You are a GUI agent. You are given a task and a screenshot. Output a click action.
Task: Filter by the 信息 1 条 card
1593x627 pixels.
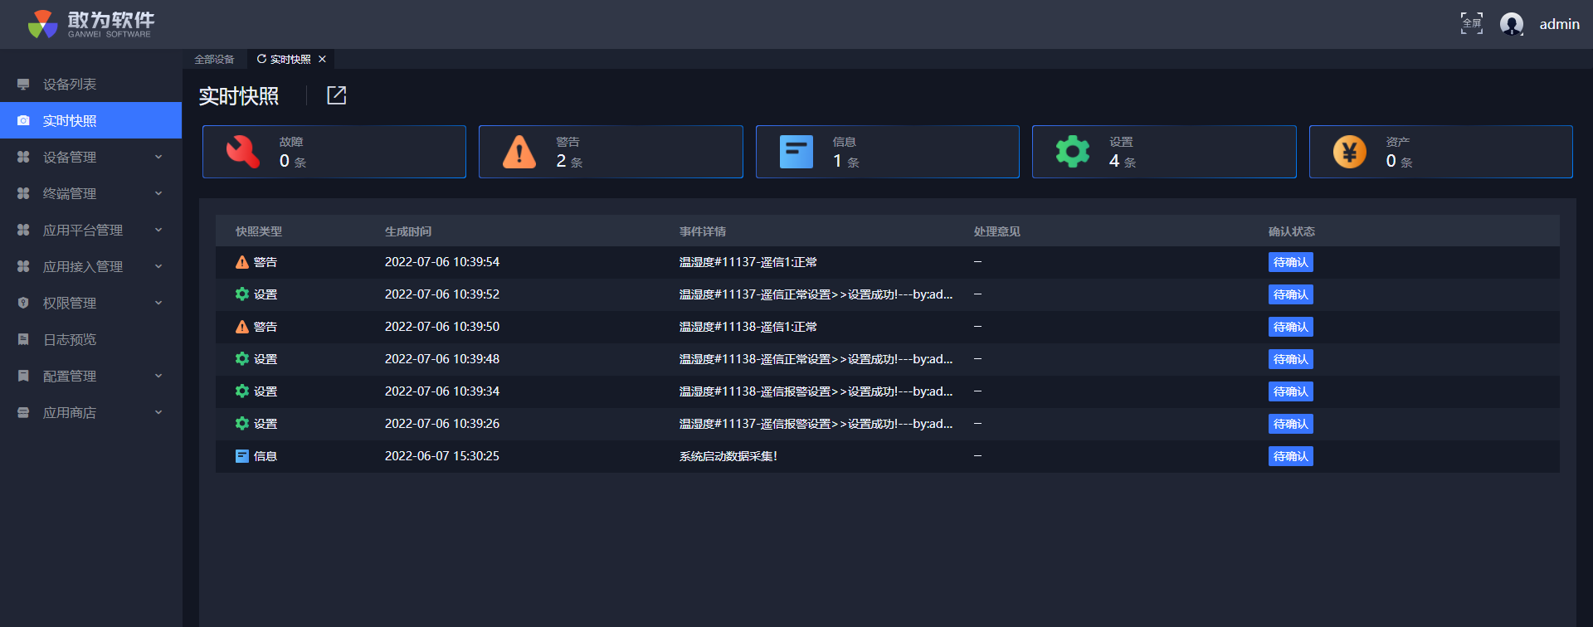(x=888, y=152)
